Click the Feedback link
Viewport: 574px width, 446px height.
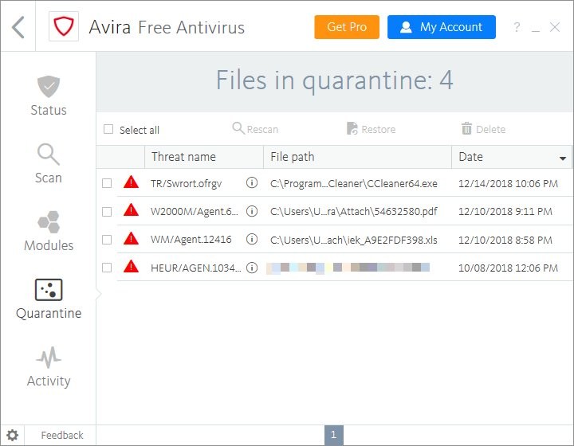click(x=62, y=436)
